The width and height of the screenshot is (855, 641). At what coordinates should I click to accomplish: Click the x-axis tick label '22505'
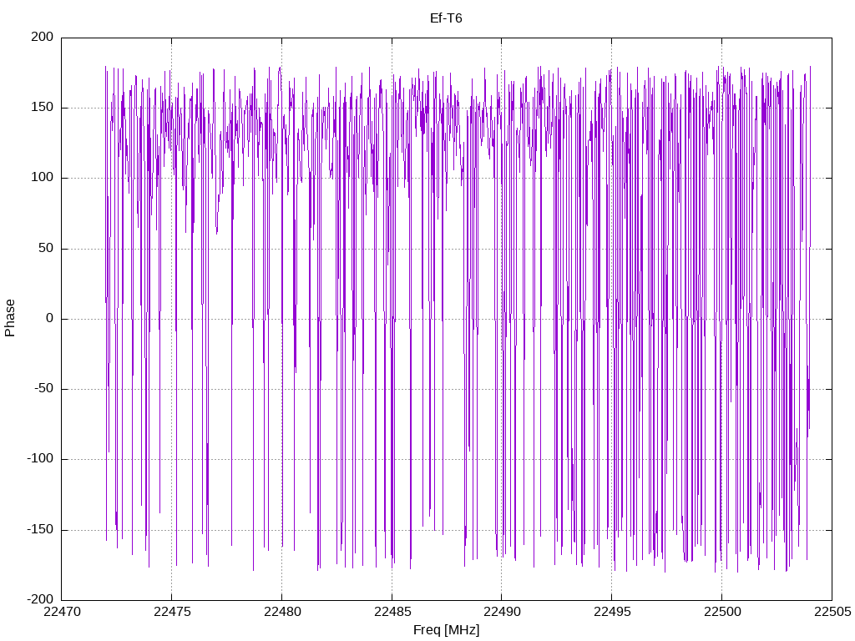point(832,612)
